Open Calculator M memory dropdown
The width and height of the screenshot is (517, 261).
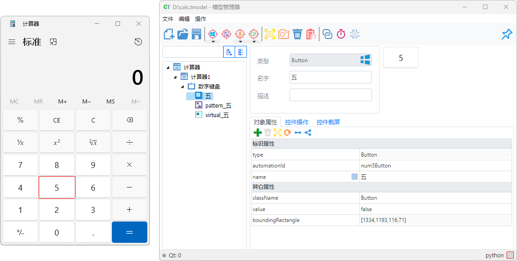[x=136, y=101]
